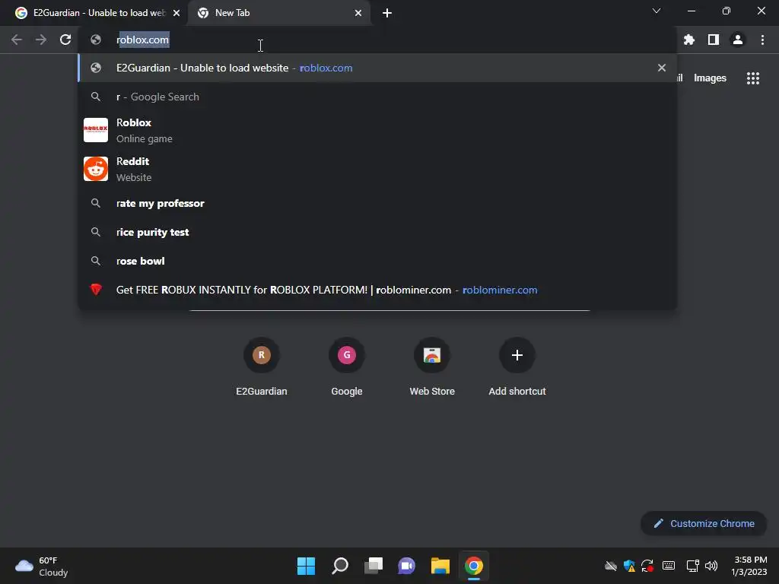Open the tab search dropdown arrow

click(x=657, y=11)
